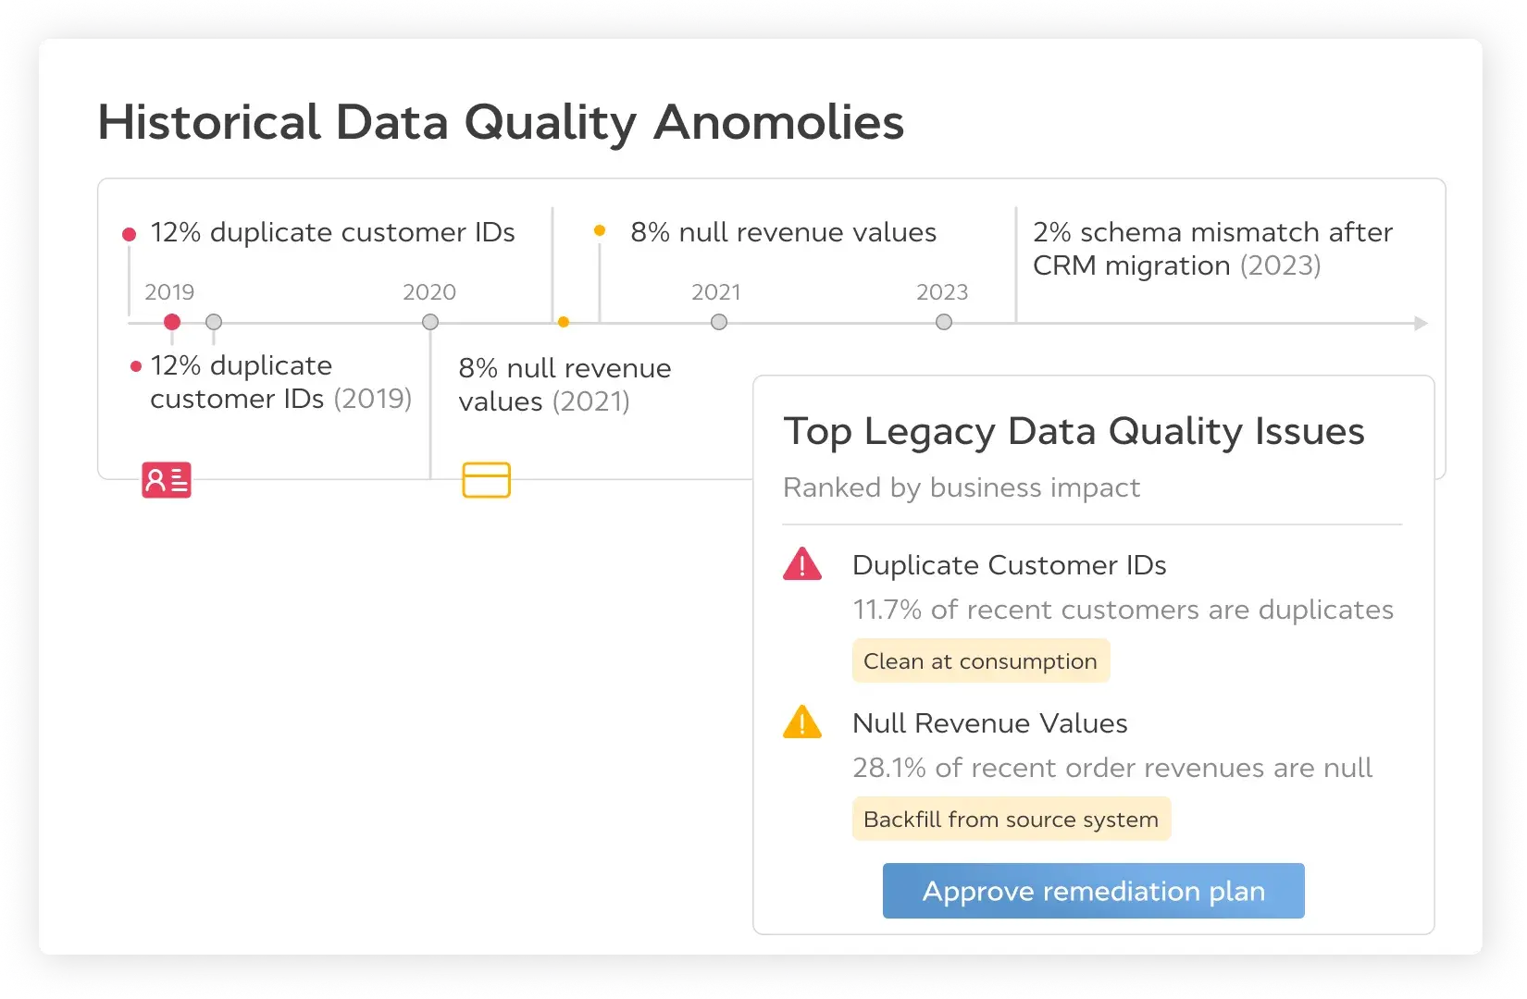Select the red 2019 timeline marker
Viewport: 1527px width, 999px height.
point(172,322)
